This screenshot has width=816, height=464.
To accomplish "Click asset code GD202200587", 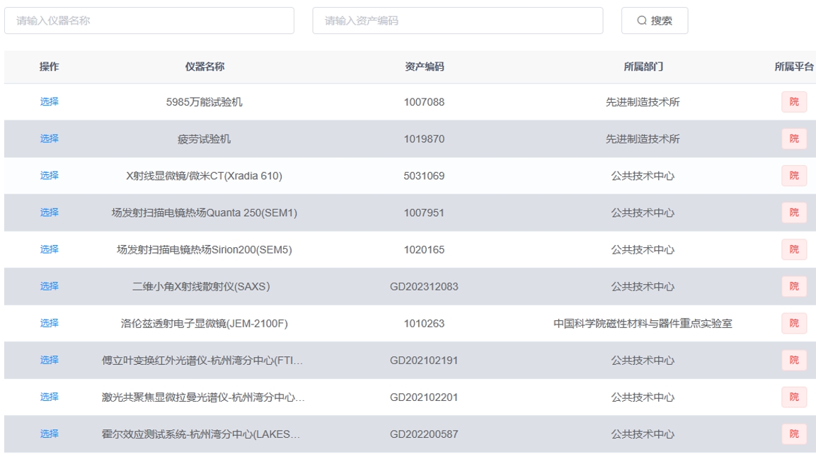I will [x=424, y=434].
